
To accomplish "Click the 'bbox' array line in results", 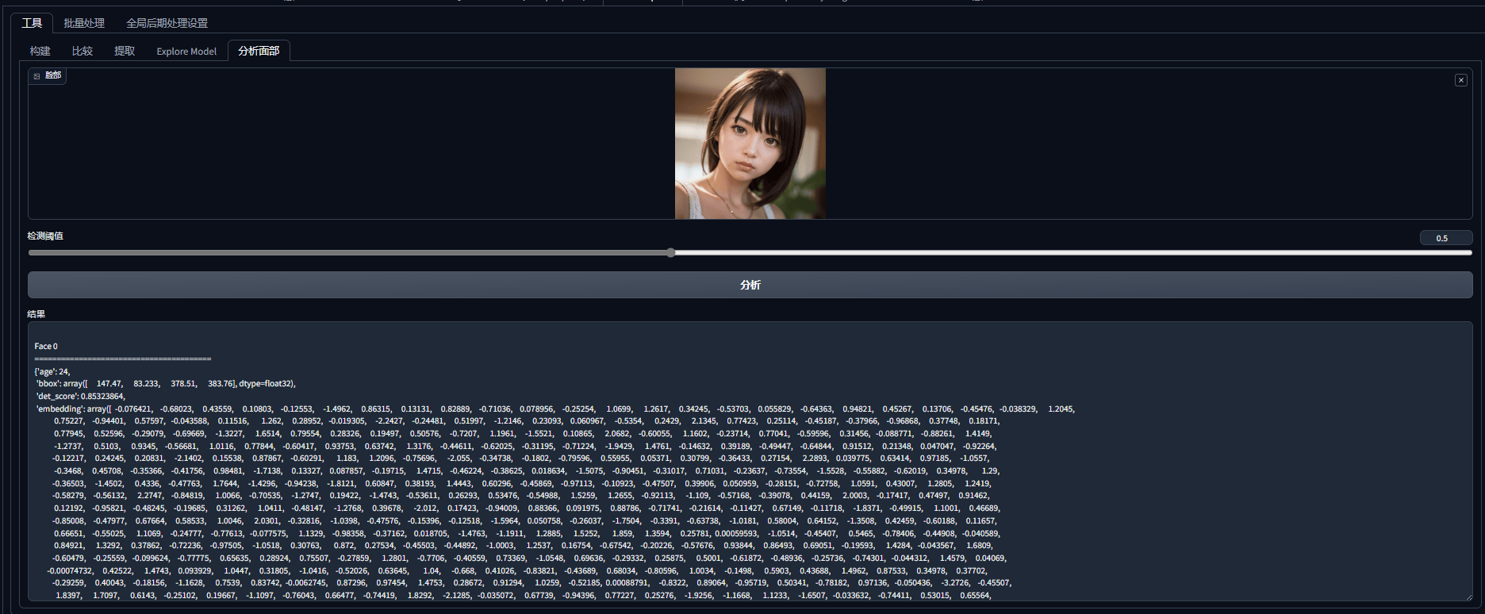I will pyautogui.click(x=166, y=384).
